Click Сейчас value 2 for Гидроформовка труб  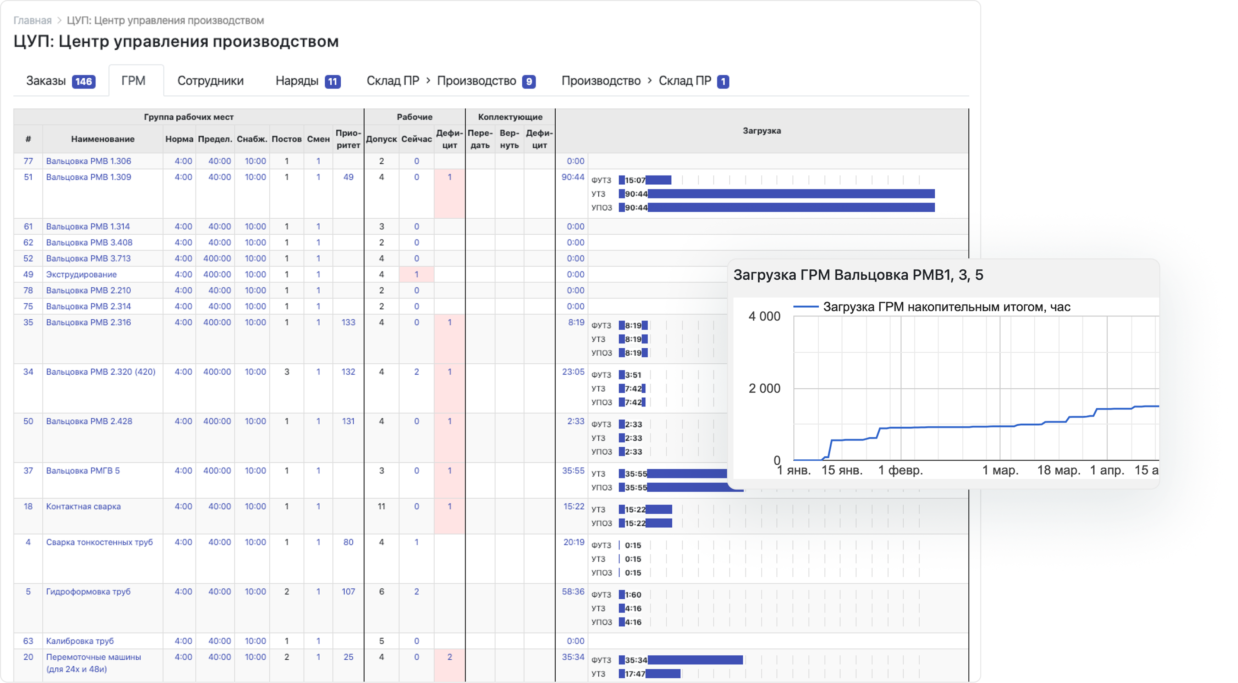pyautogui.click(x=417, y=591)
